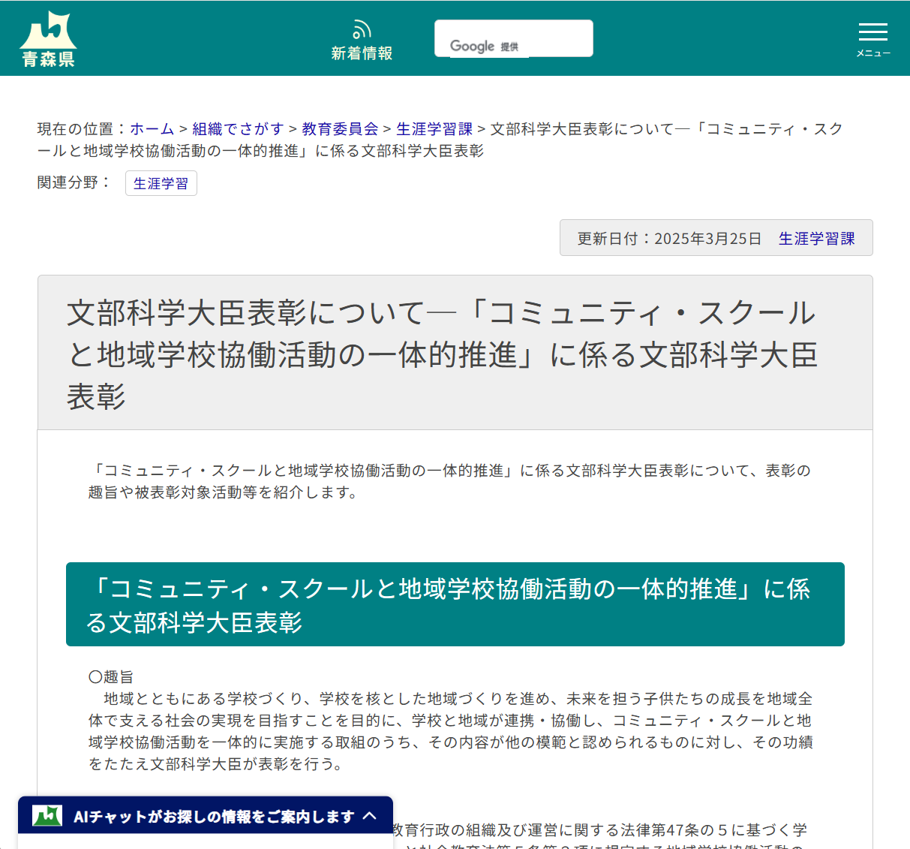Click the 生涯学習 related field tag
910x849 pixels.
coord(161,183)
